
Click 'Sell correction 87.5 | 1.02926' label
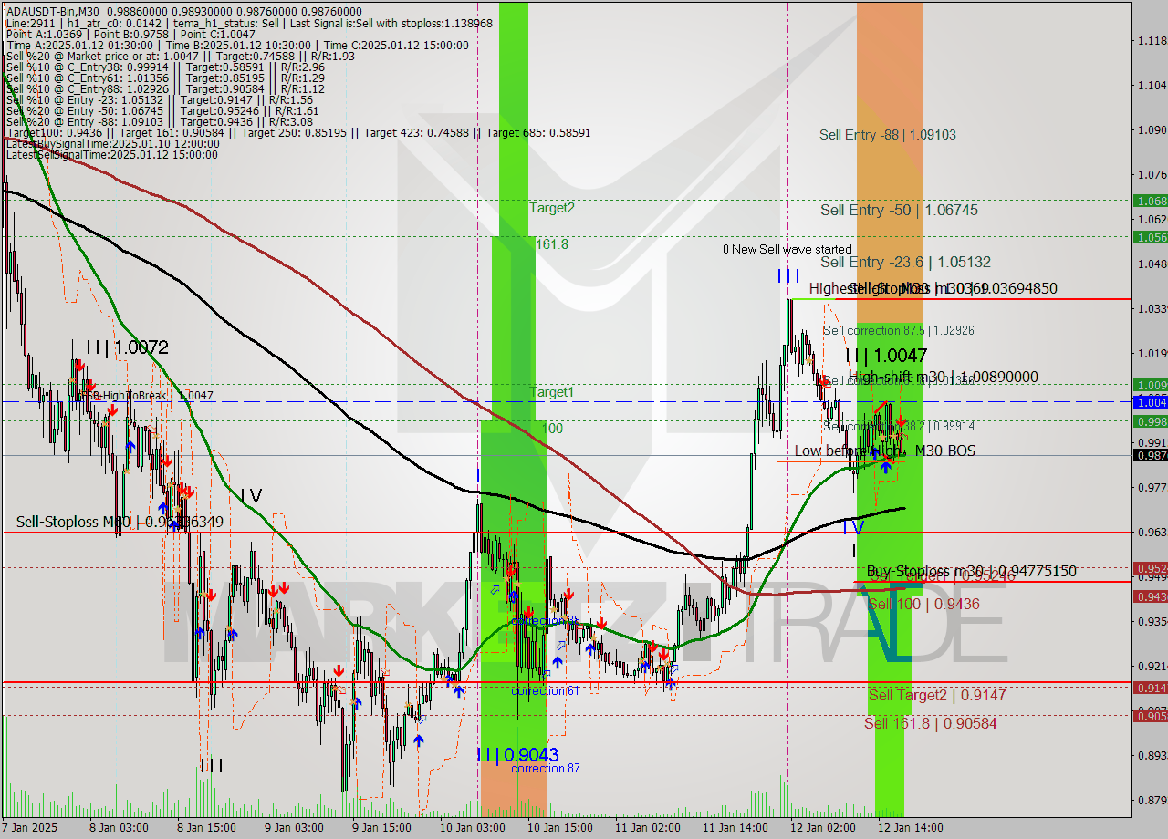[898, 330]
